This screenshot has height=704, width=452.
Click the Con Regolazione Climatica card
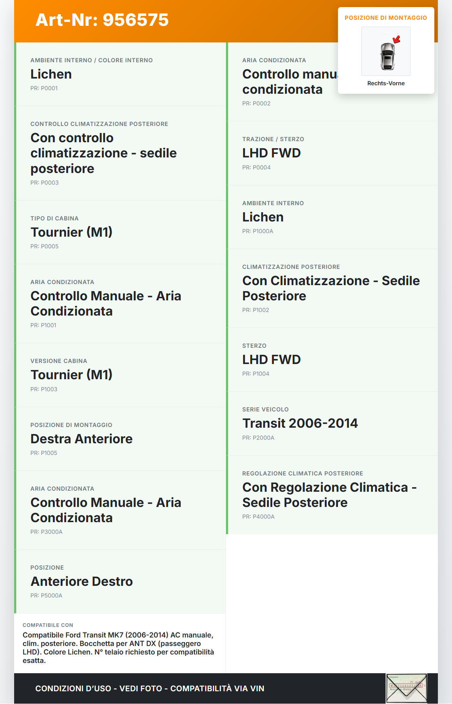click(332, 495)
